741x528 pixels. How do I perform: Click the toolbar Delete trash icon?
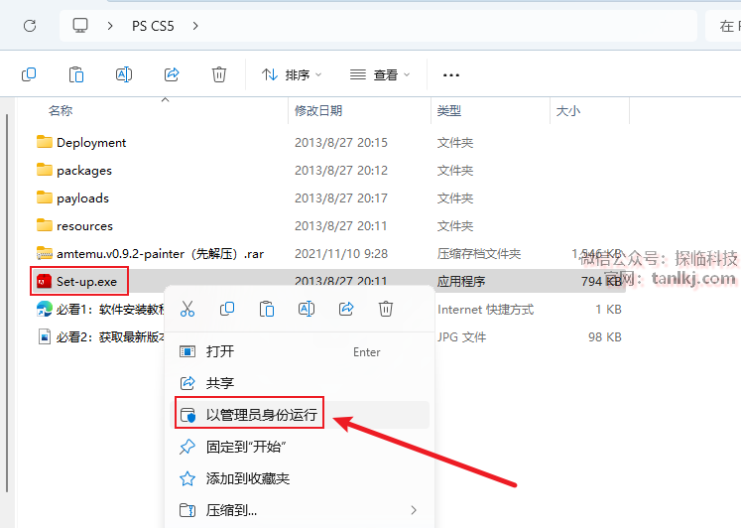tap(219, 74)
